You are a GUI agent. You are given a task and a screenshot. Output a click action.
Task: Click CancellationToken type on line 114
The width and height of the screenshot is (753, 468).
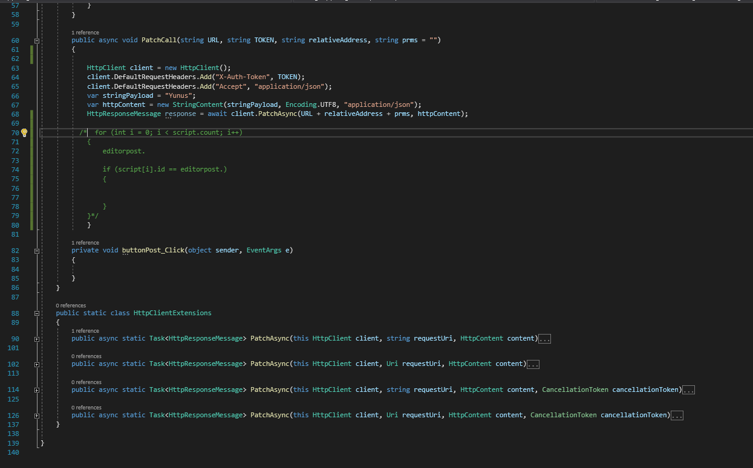click(575, 390)
